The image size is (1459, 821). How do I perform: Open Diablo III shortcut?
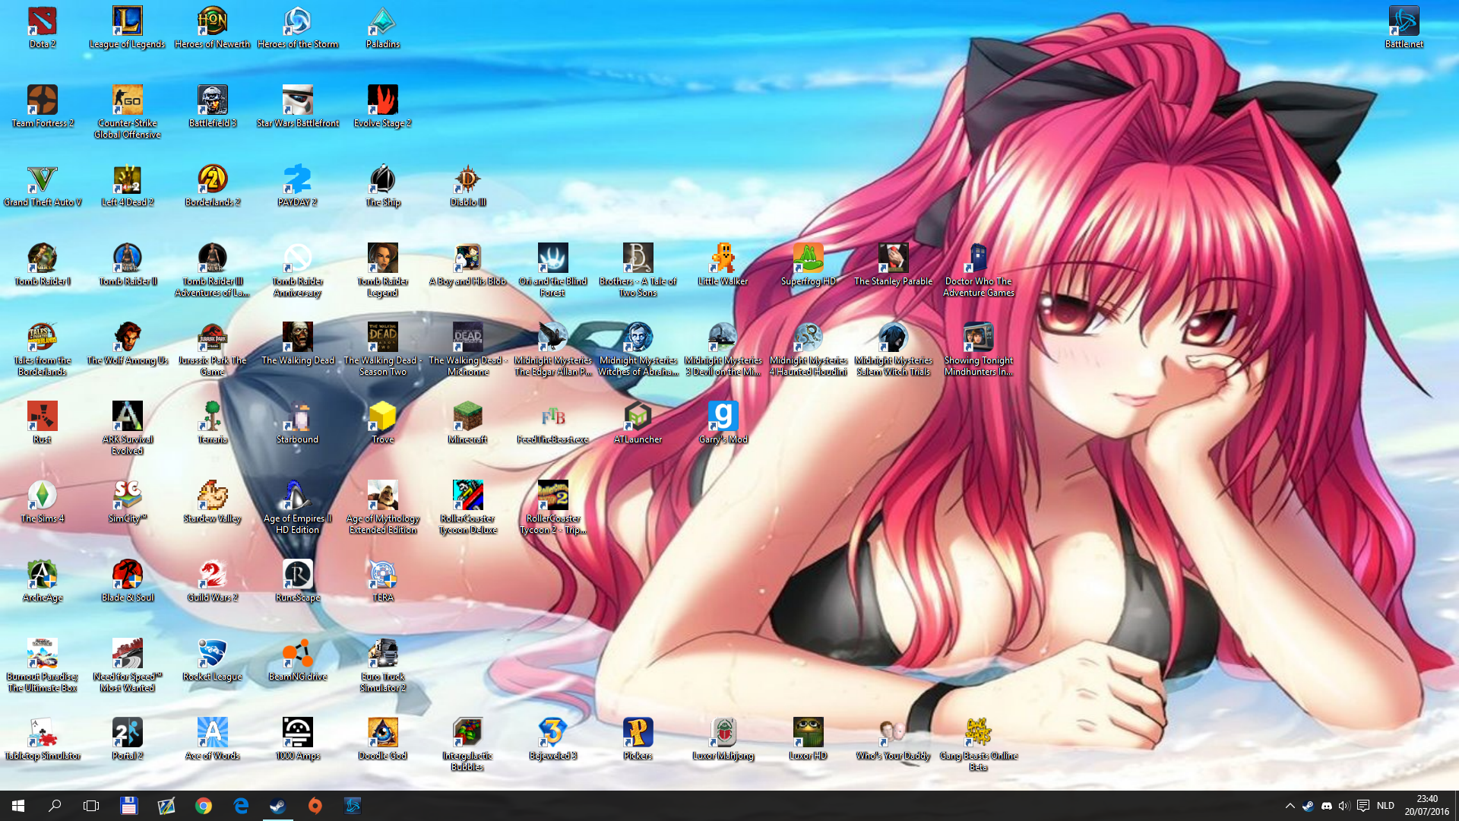(x=467, y=185)
